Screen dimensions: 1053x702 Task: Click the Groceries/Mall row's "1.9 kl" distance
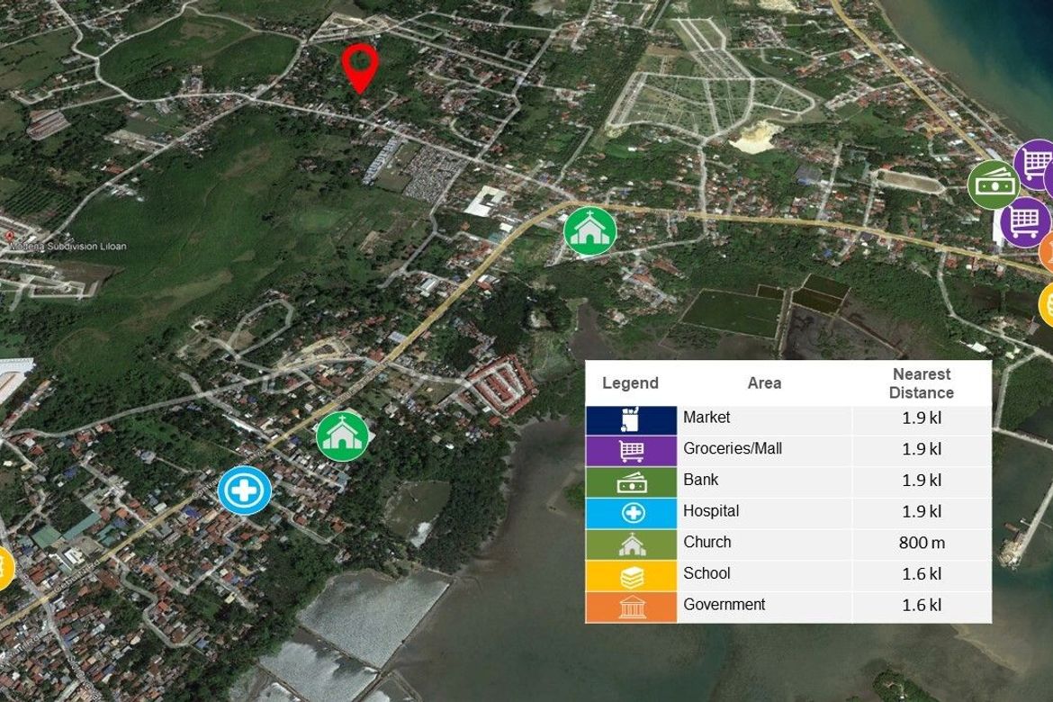tap(922, 449)
